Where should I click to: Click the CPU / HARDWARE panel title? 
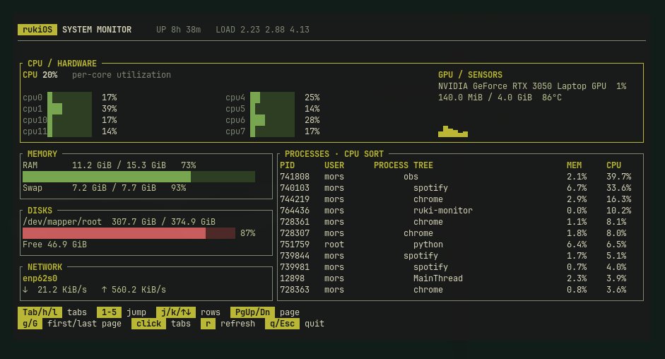click(62, 63)
